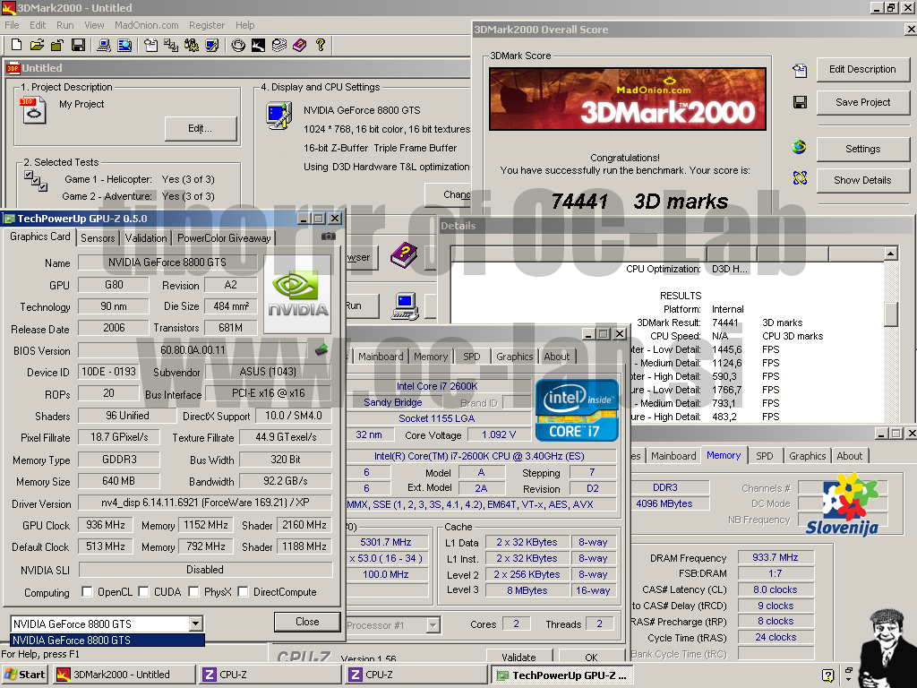Click the toolbar icon with yellow figure

click(x=192, y=45)
